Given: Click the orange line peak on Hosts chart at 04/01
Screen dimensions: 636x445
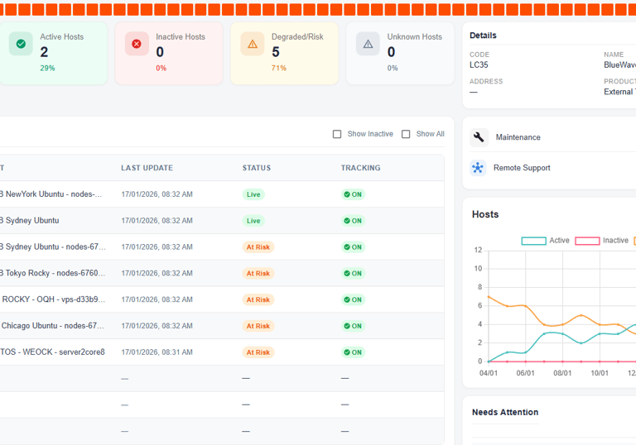Looking at the screenshot, I should click(x=489, y=297).
